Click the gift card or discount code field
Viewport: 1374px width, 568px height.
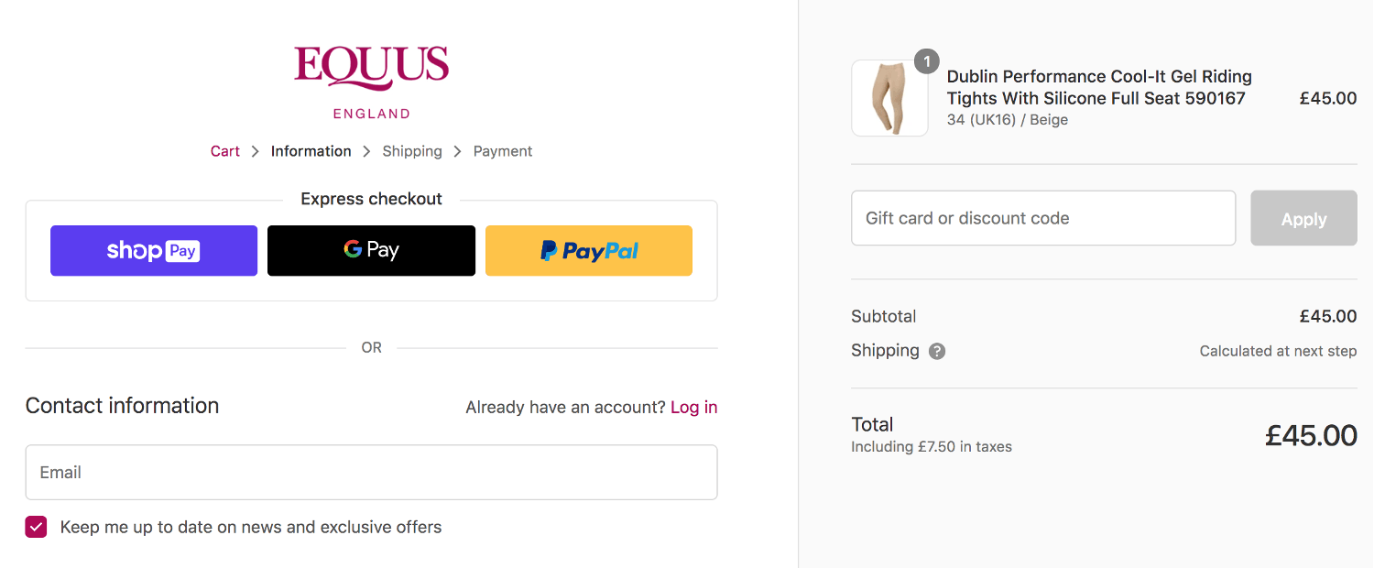1043,218
